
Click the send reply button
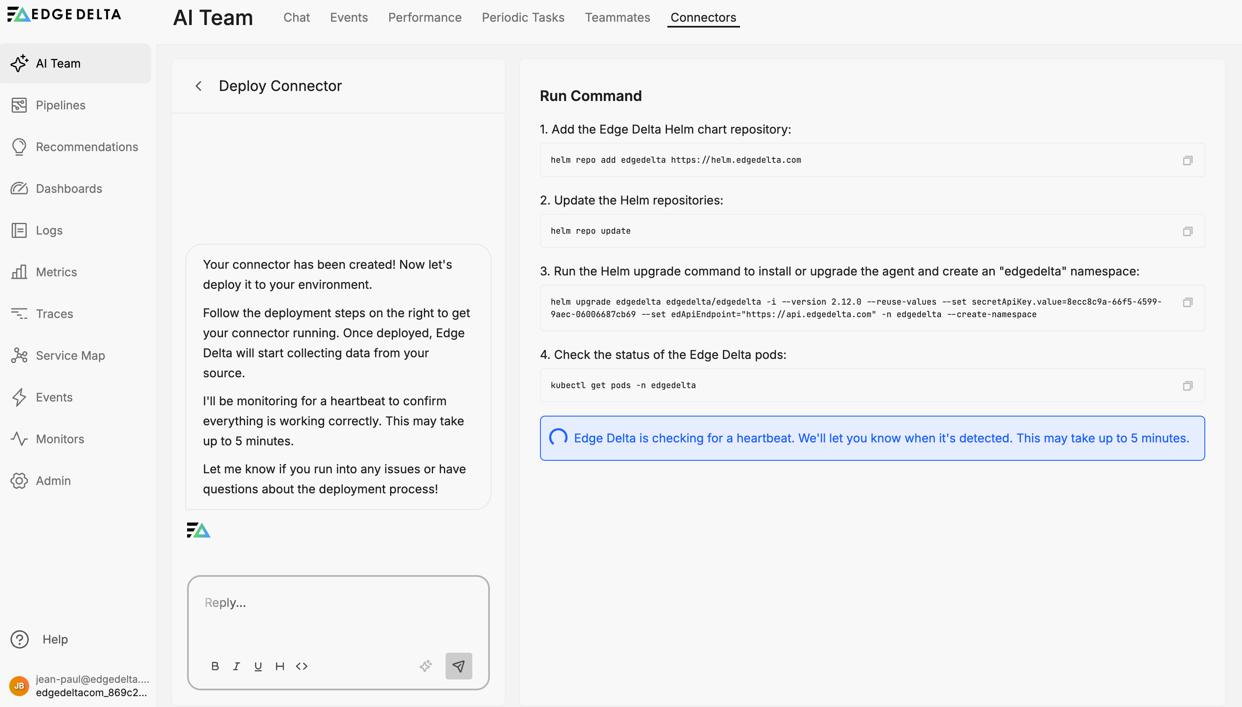click(x=458, y=666)
